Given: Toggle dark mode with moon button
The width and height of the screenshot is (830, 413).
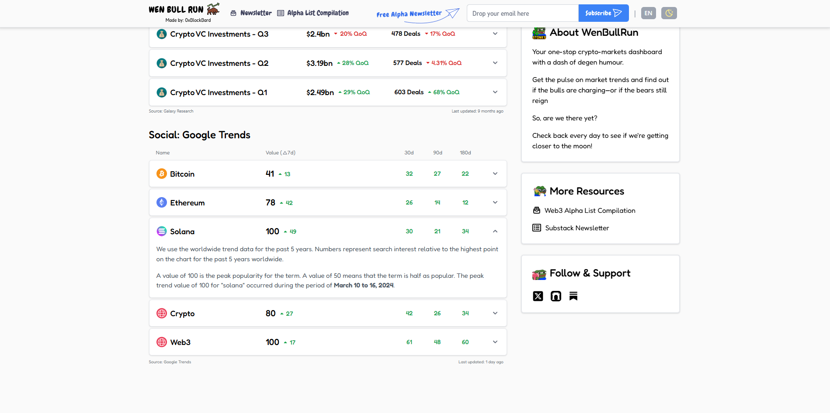Looking at the screenshot, I should tap(669, 13).
